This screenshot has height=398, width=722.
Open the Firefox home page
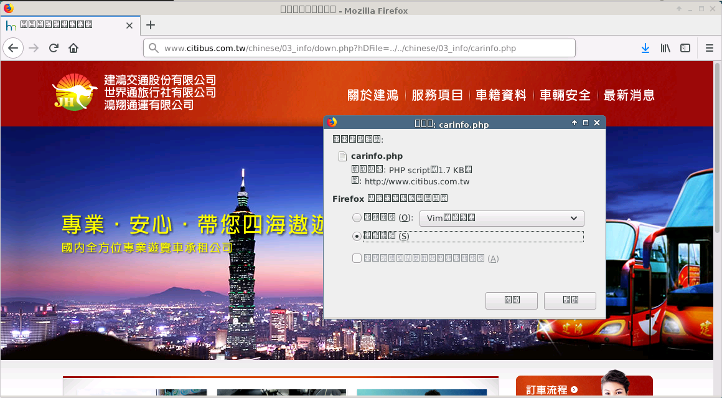click(x=73, y=48)
